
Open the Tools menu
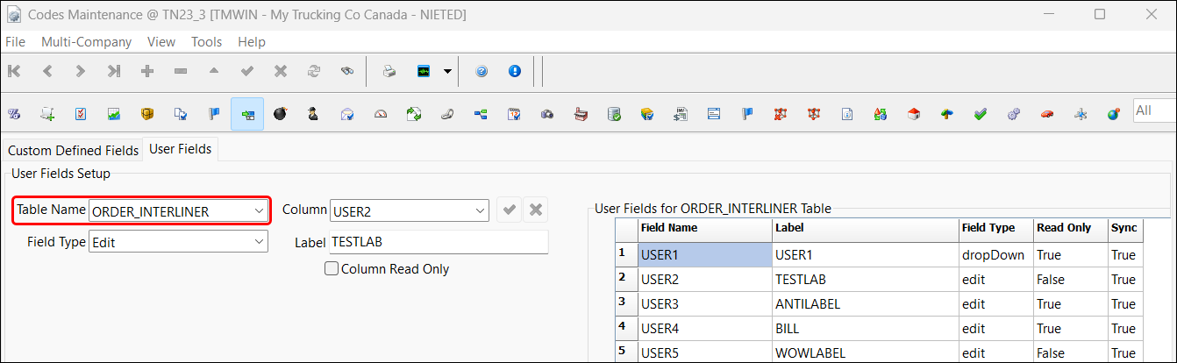tap(206, 41)
